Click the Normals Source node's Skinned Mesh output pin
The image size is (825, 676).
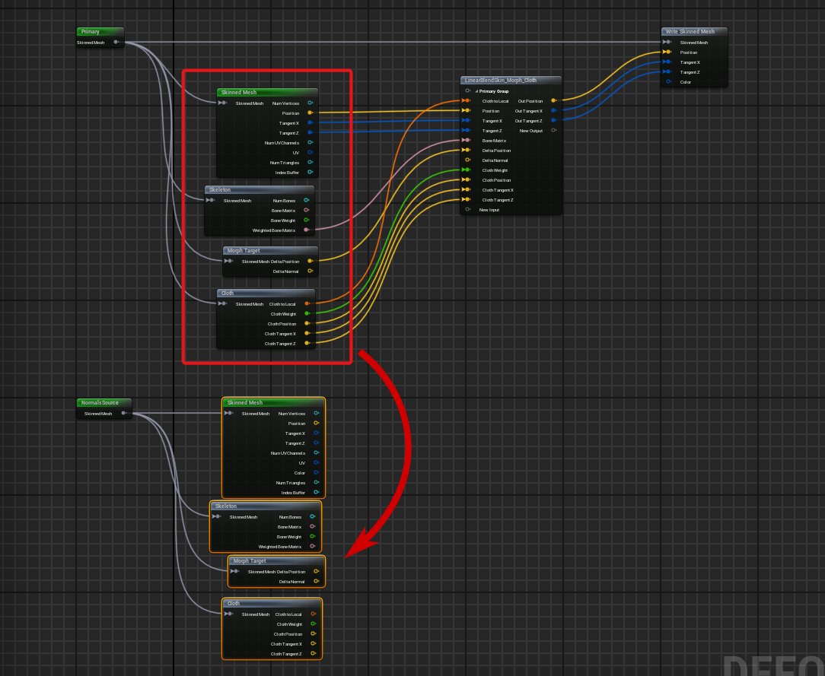click(x=123, y=414)
